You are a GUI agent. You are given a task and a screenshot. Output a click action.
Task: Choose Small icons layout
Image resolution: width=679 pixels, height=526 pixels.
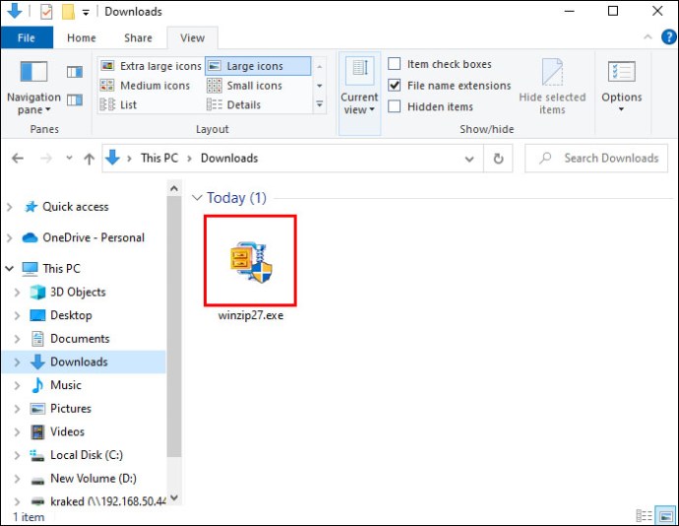(245, 86)
